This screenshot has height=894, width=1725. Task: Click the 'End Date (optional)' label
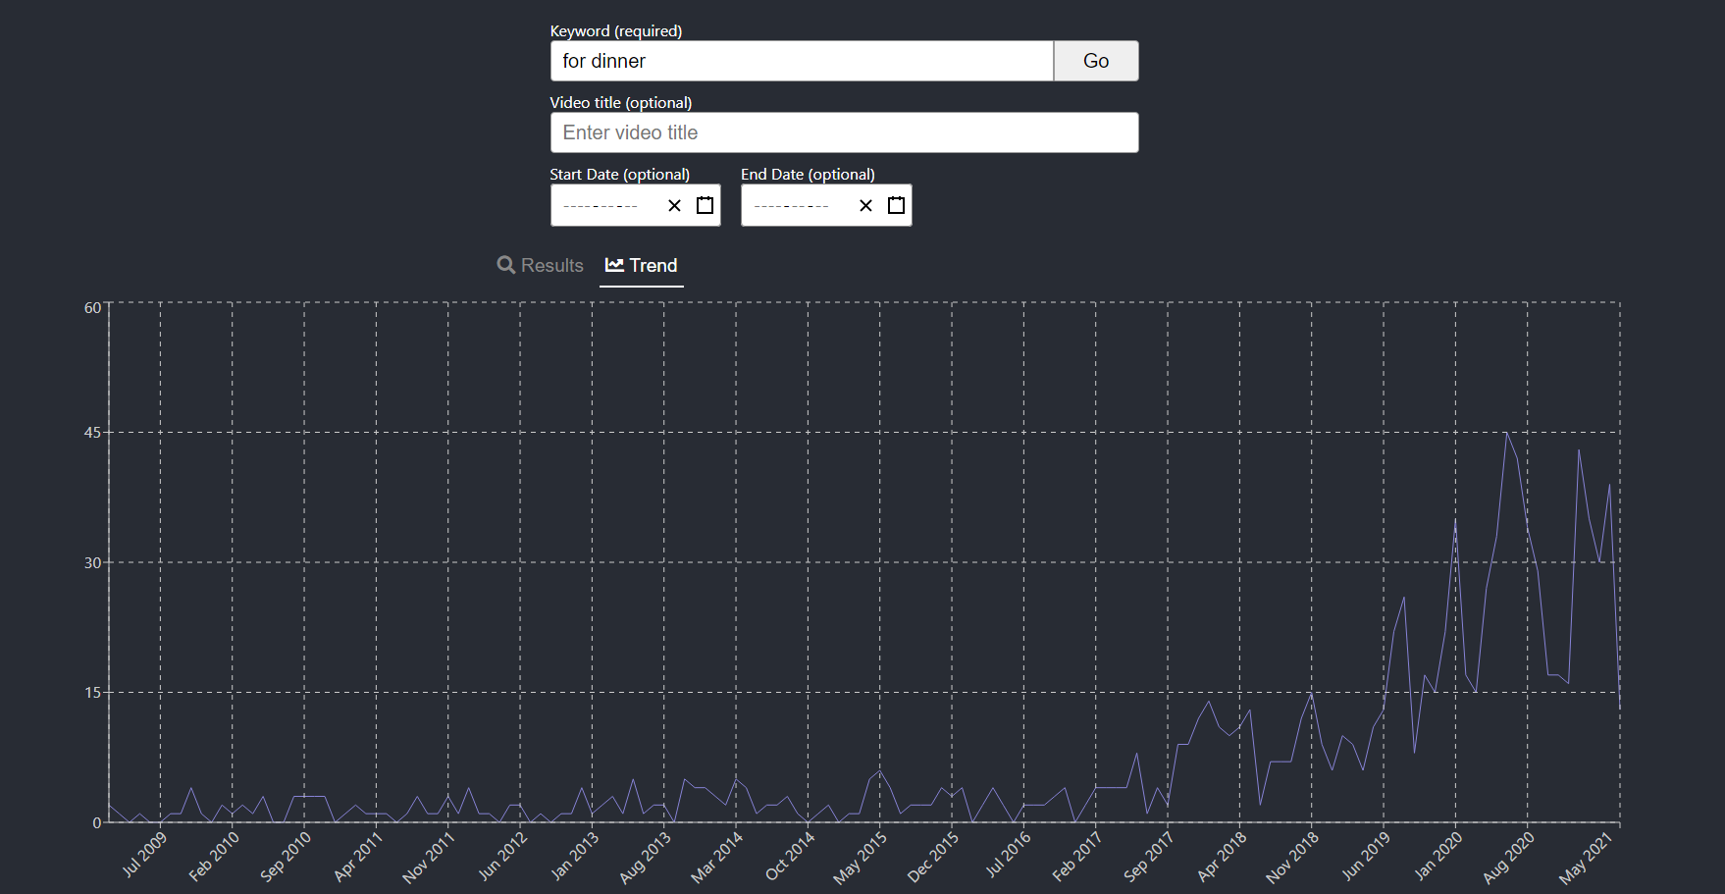pos(808,174)
